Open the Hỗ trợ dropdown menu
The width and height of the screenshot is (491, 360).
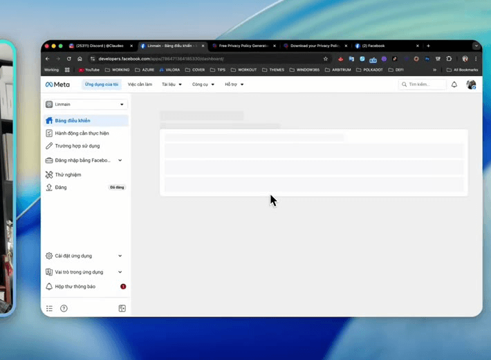(x=234, y=84)
